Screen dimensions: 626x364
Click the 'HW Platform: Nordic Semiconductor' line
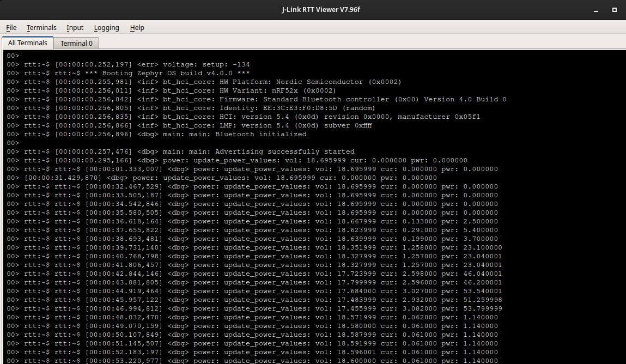(204, 82)
